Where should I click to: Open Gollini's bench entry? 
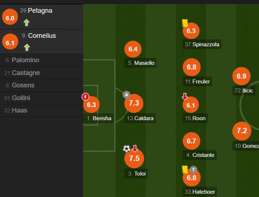point(21,98)
